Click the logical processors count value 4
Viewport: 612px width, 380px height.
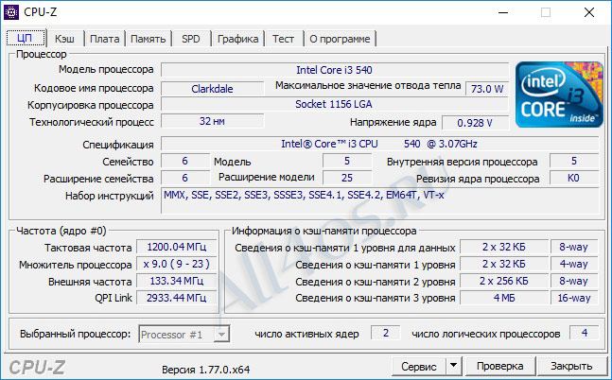[x=585, y=333]
